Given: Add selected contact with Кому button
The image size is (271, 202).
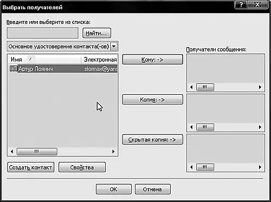Looking at the screenshot, I should tap(152, 60).
